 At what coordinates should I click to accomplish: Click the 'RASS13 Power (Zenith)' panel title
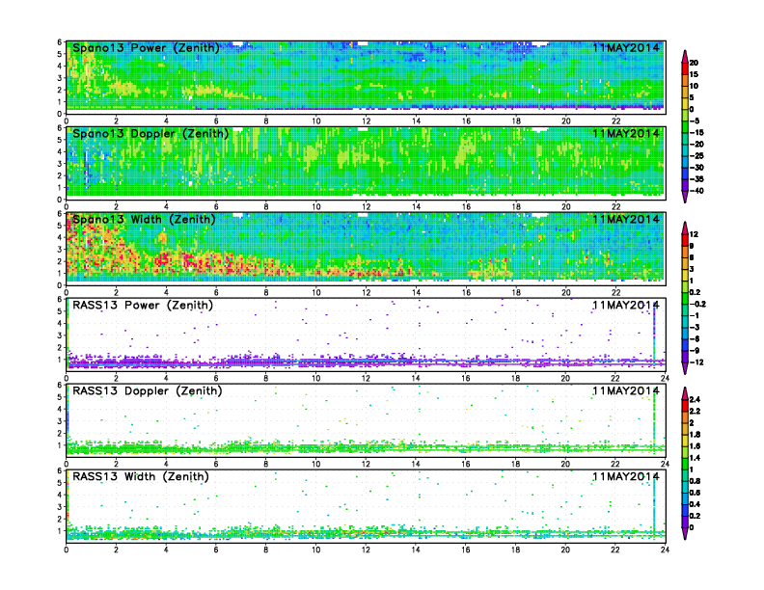coord(143,306)
